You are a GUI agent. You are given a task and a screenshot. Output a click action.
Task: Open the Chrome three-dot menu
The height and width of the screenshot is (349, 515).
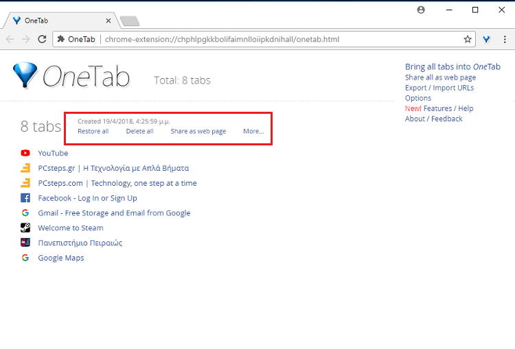click(x=505, y=39)
